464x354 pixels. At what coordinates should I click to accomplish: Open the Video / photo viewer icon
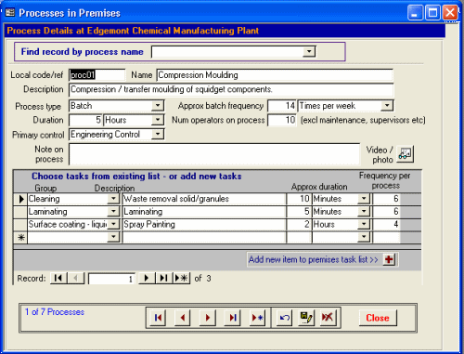click(x=406, y=154)
